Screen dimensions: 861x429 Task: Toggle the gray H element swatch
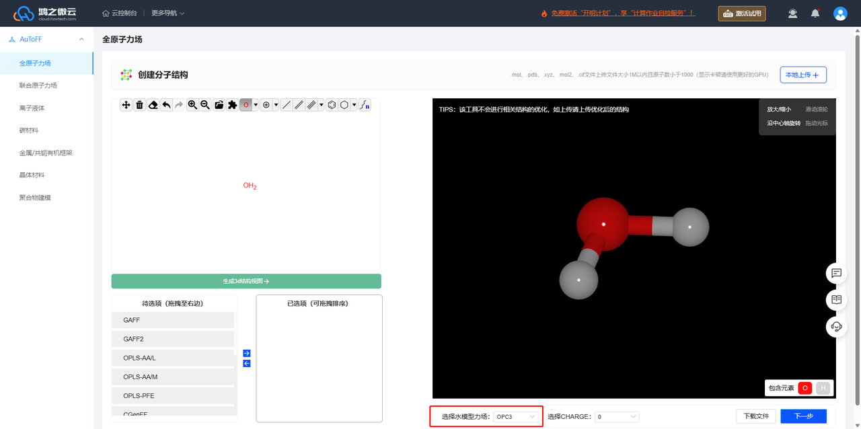click(x=823, y=388)
